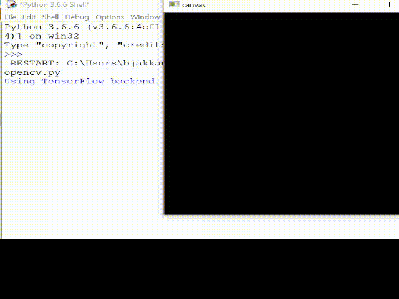Screen dimensions: 399x299
Task: Click the 'Type "copyright"' line in shell
Action: pos(84,45)
